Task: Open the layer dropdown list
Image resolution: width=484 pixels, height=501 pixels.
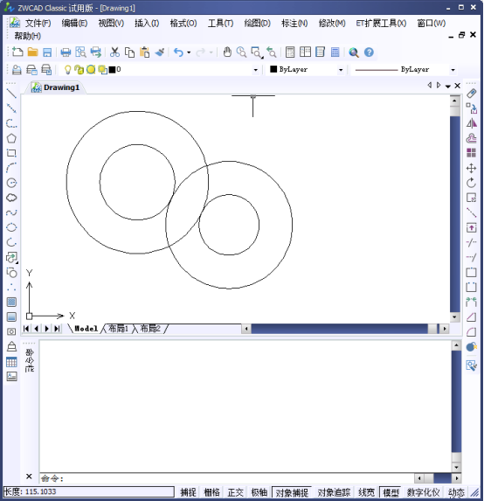Action: click(255, 70)
